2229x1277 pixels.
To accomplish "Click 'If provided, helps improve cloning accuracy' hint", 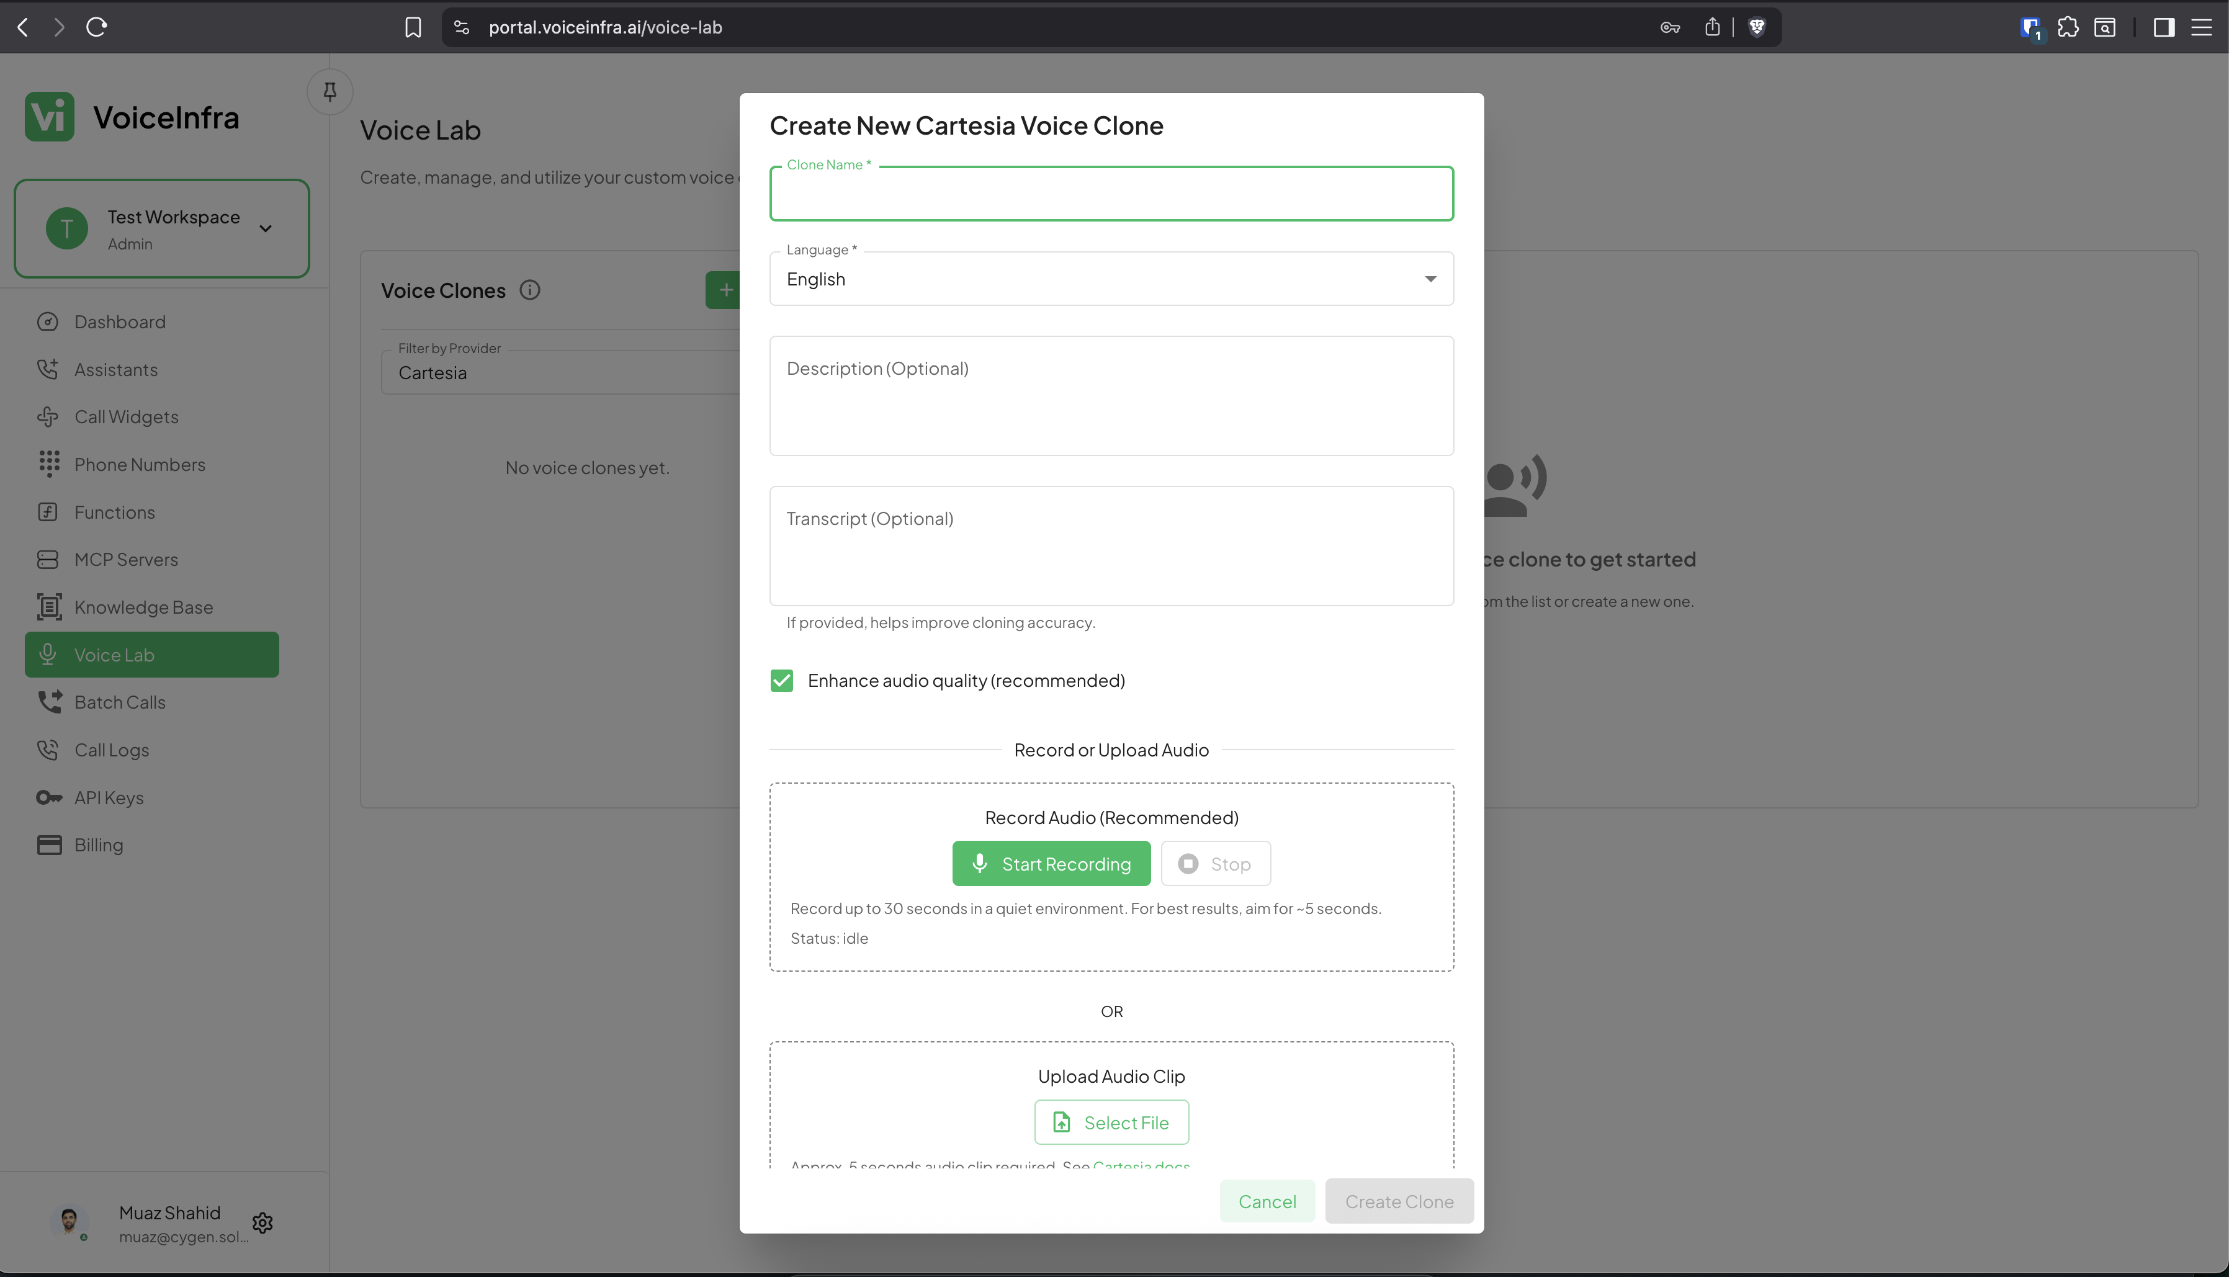I will tap(941, 623).
